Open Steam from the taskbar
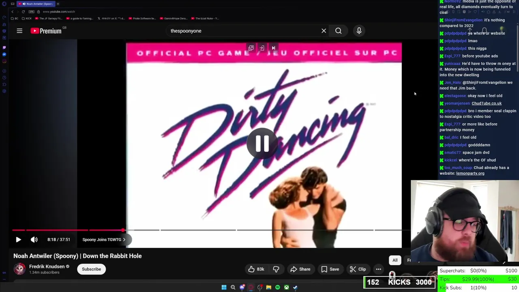 point(295,288)
